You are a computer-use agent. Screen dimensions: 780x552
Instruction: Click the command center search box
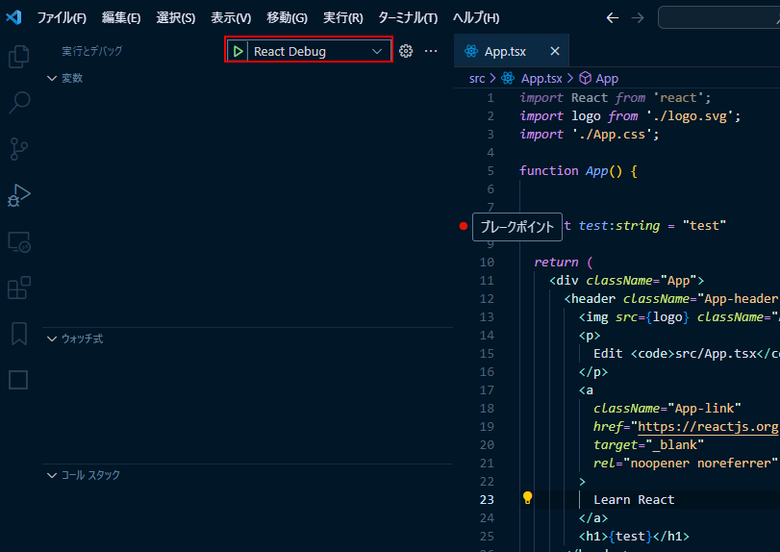[718, 18]
